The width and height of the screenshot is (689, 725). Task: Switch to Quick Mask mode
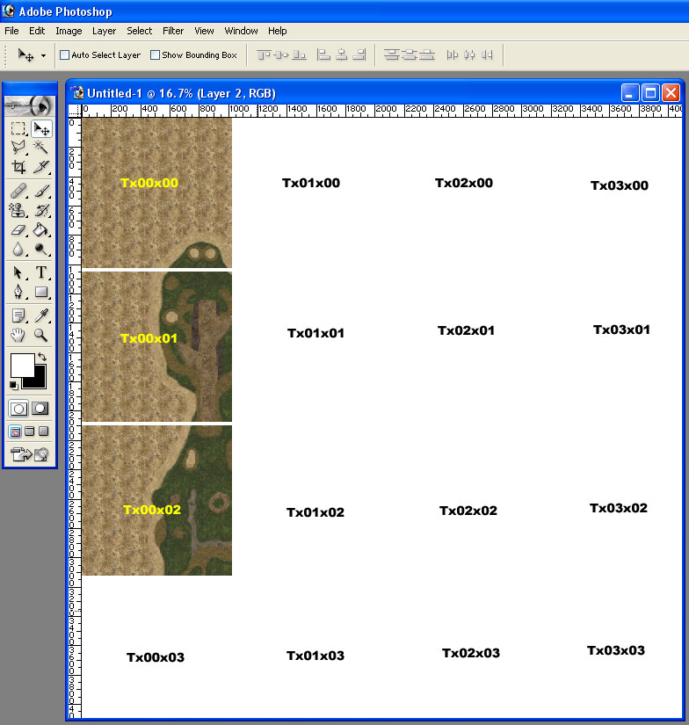[40, 409]
